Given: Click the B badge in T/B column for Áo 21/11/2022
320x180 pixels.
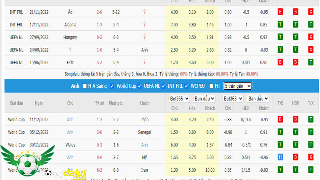Looking at the screenshot, I should tap(280, 12).
